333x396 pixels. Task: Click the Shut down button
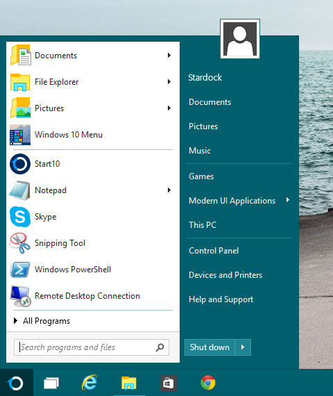click(210, 347)
